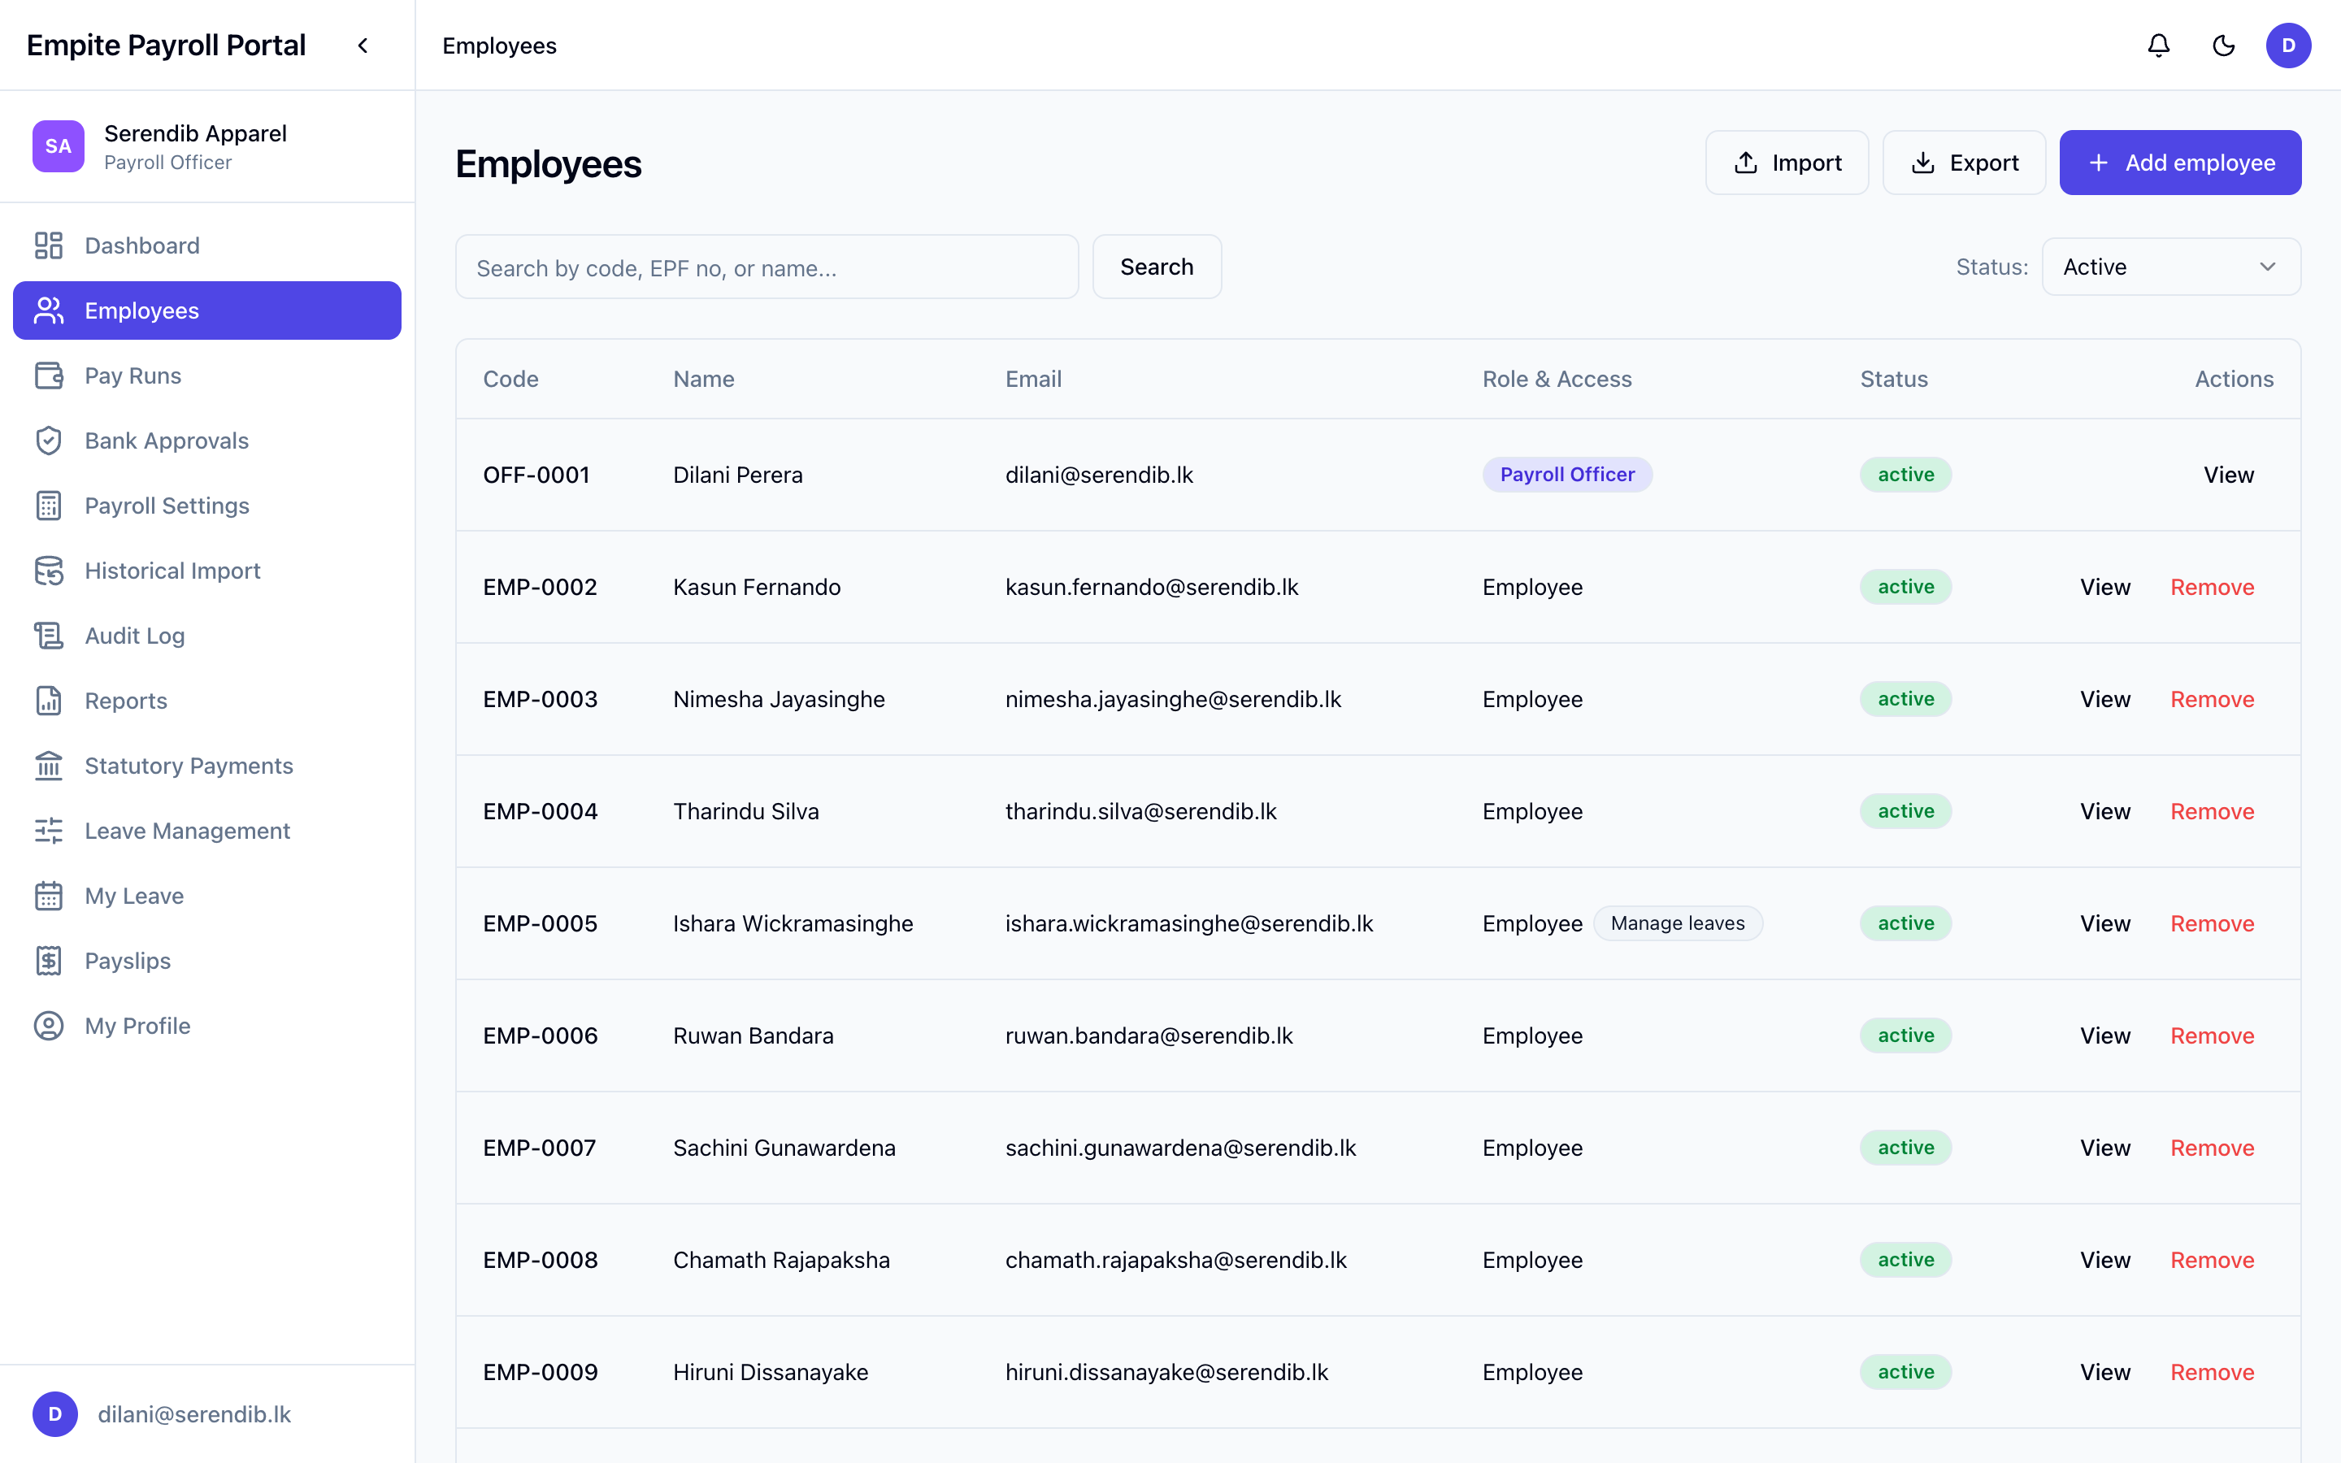
Task: Click dilani@serendib.lk account footer
Action: coord(207,1414)
